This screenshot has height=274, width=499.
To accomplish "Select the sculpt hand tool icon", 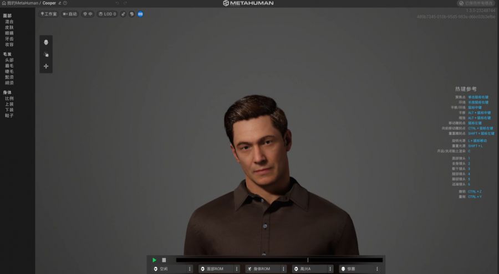I will [x=46, y=54].
